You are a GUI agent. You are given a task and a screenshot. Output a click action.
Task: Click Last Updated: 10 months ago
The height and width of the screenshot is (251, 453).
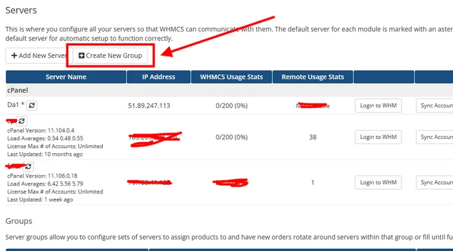click(x=45, y=154)
